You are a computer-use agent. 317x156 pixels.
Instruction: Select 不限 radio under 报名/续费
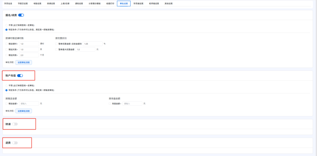click(6, 25)
